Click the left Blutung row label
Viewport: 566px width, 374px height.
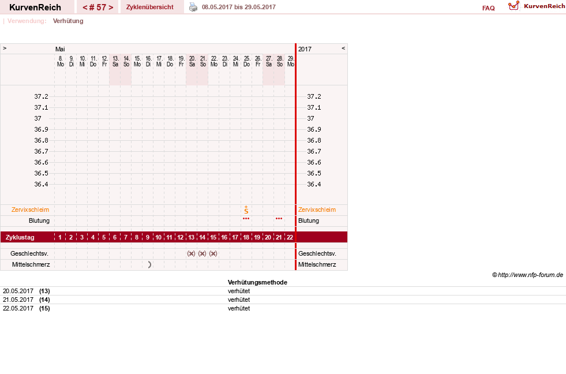[39, 220]
